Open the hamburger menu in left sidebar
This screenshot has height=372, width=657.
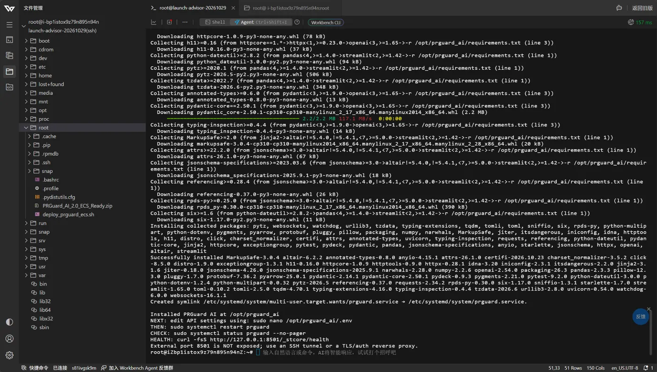click(x=9, y=24)
